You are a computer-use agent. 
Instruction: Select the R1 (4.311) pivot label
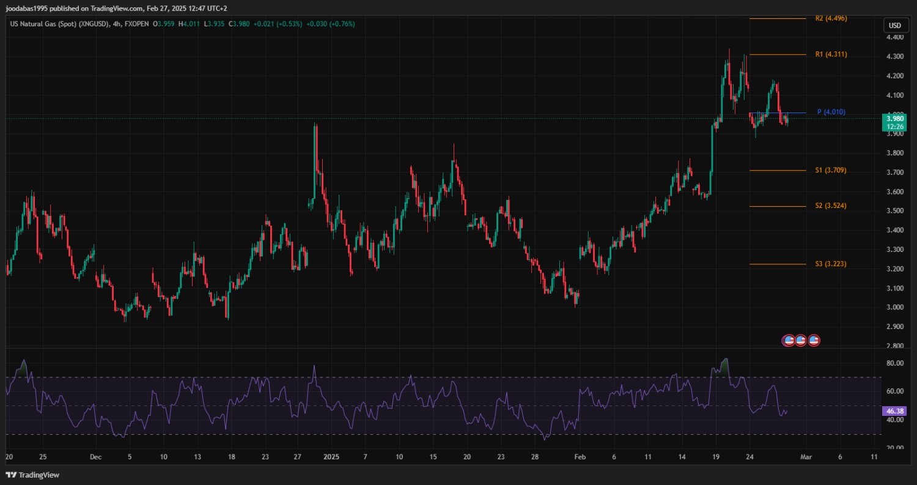pos(831,54)
